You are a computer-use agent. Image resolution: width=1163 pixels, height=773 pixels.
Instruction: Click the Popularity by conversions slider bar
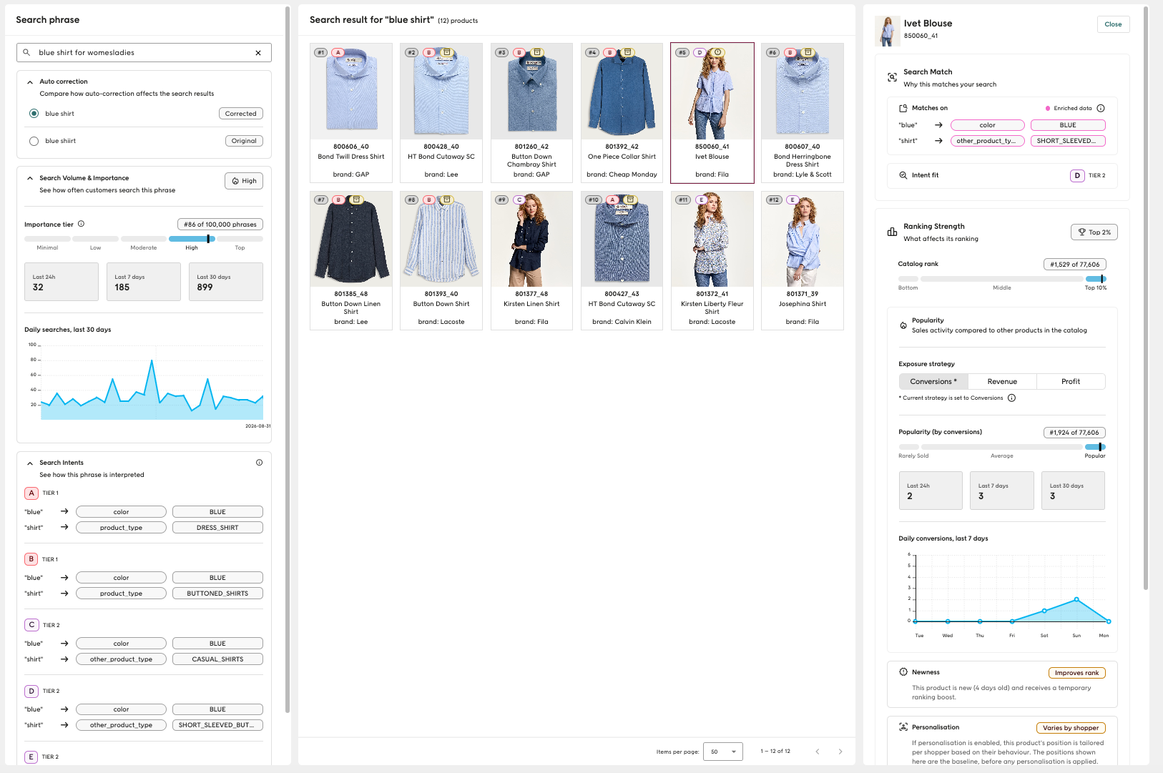coord(1002,447)
